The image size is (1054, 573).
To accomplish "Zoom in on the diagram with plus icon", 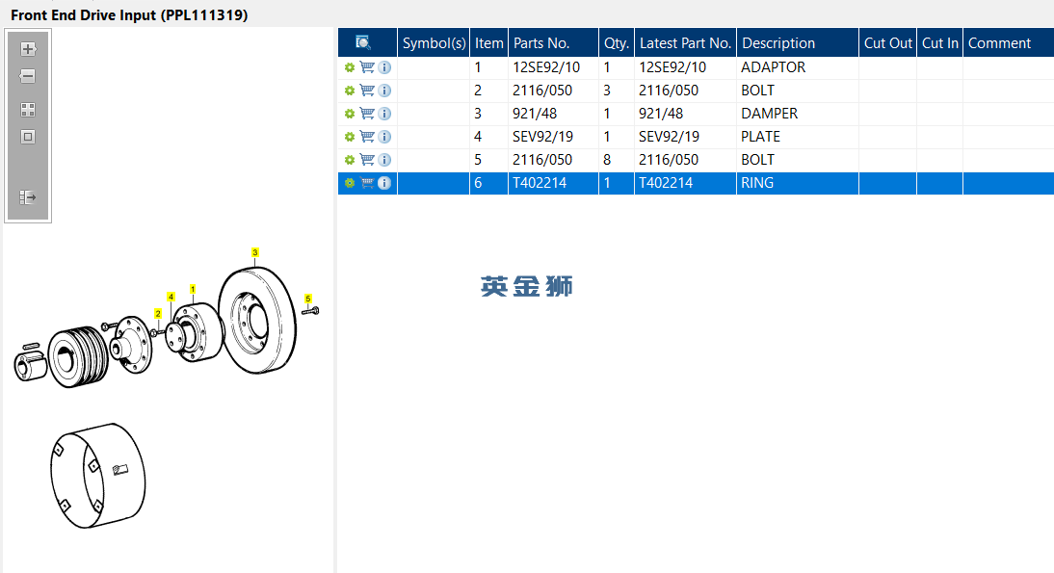I will click(x=28, y=49).
